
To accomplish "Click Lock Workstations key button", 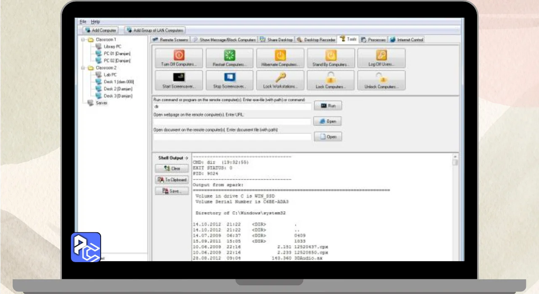I will click(x=280, y=80).
